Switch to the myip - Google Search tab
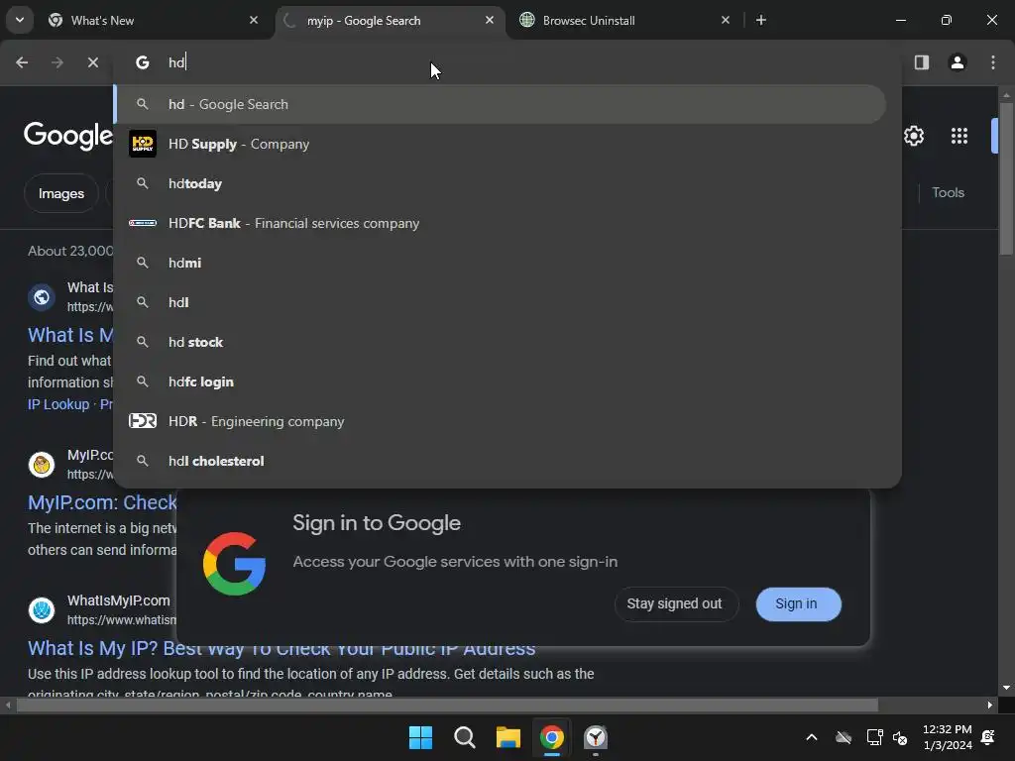The image size is (1015, 761). (x=390, y=21)
